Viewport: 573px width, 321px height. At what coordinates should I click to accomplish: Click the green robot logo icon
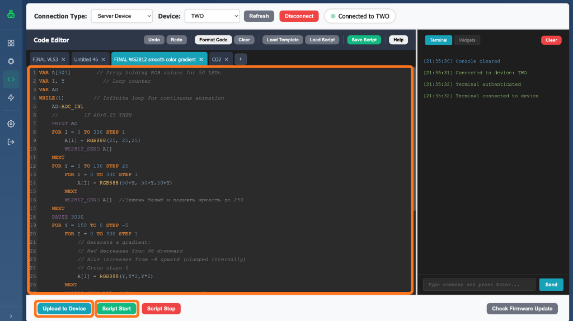point(11,15)
